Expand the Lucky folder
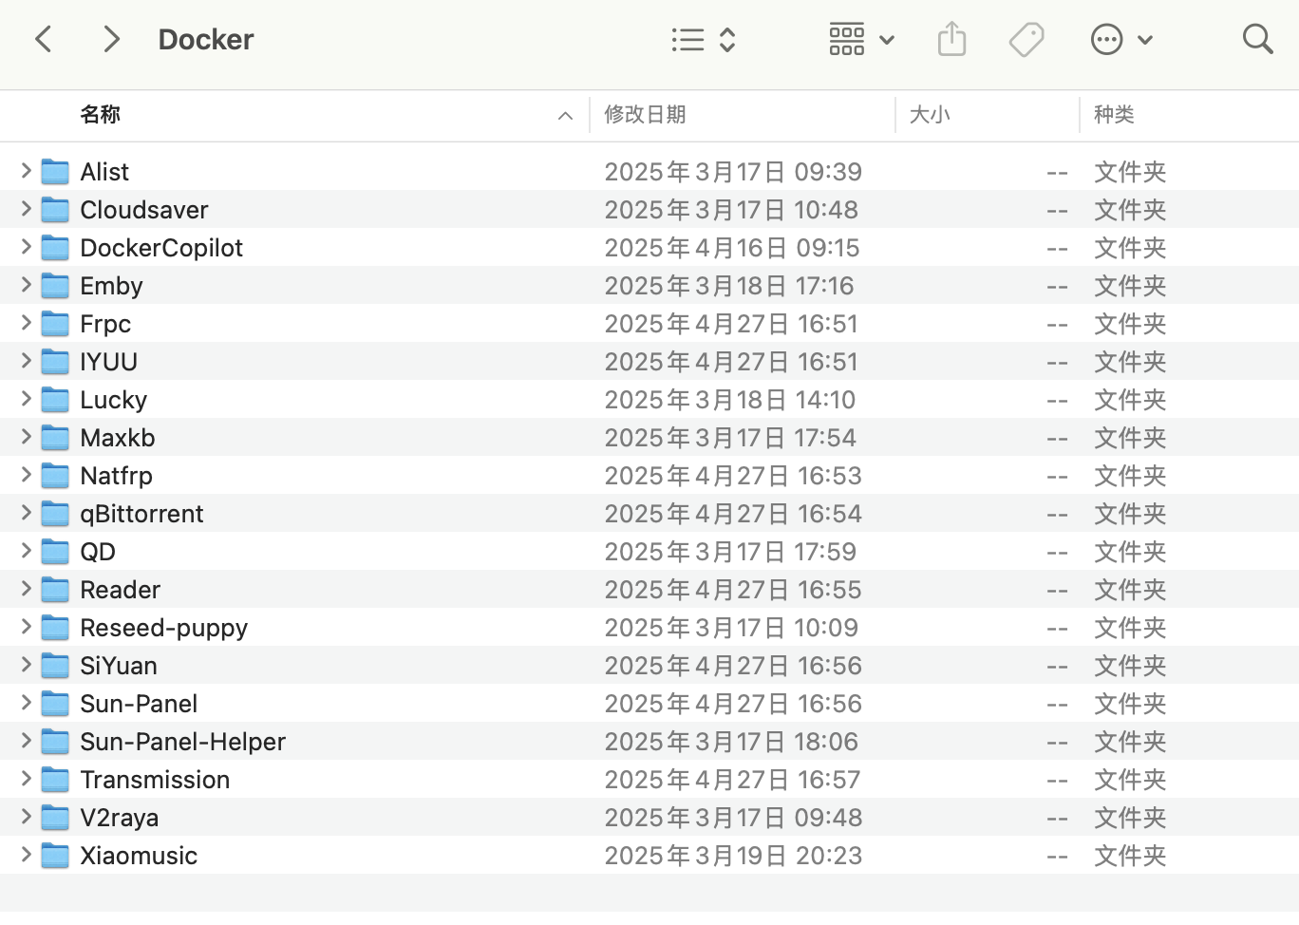The image size is (1299, 925). click(26, 399)
